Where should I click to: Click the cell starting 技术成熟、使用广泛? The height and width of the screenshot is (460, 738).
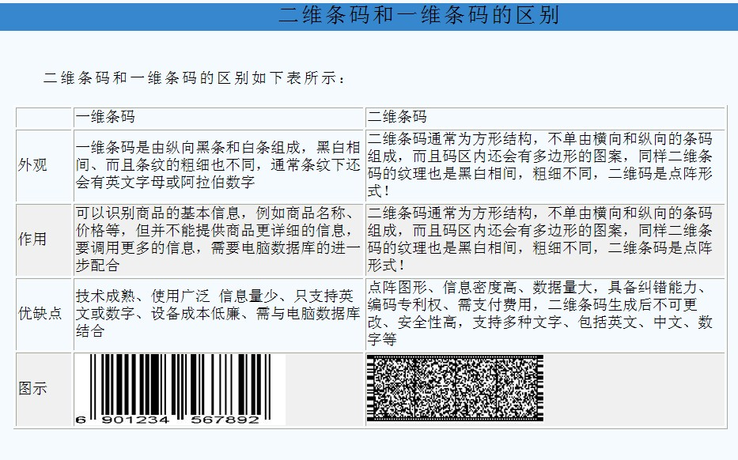219,314
